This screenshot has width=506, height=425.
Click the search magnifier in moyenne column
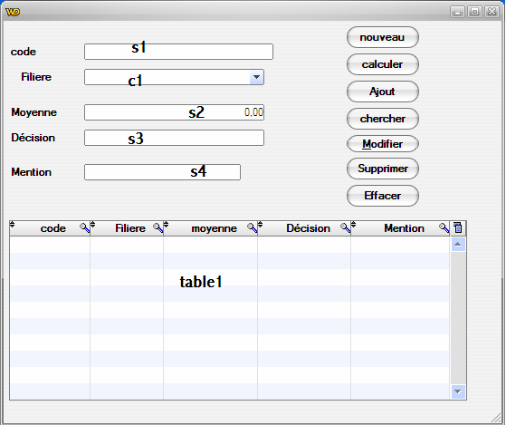252,227
